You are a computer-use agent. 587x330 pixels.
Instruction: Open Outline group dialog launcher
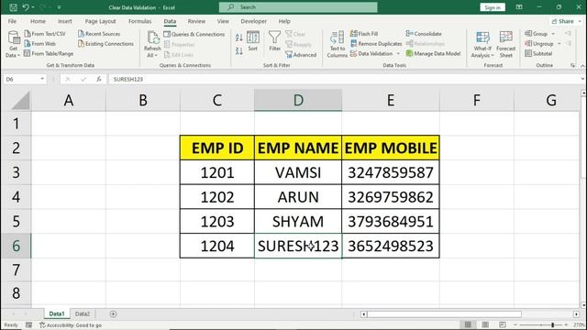pos(572,65)
